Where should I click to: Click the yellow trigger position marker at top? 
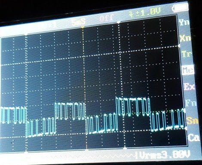(x=83, y=27)
